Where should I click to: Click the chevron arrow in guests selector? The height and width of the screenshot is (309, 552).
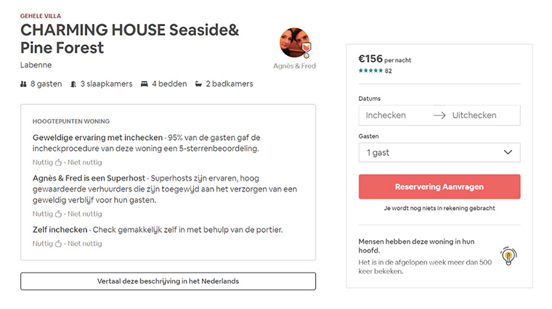(508, 152)
